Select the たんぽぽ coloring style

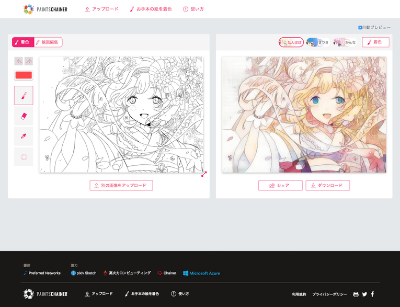click(x=291, y=42)
